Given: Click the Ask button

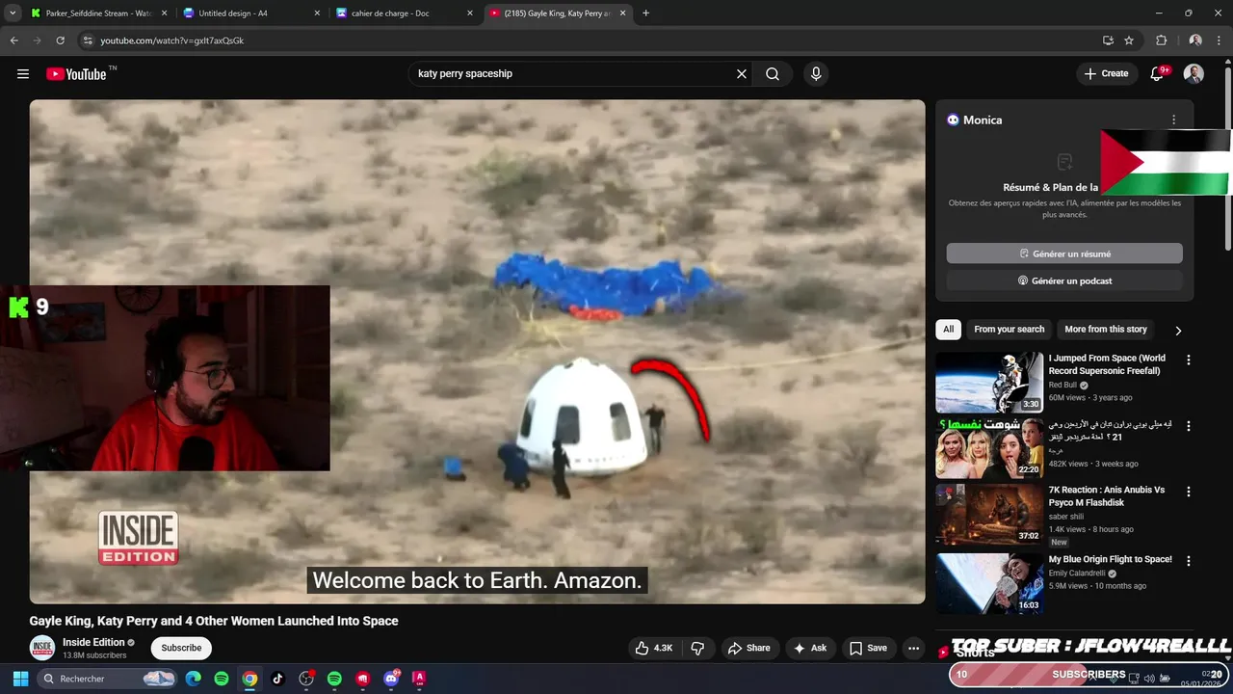Looking at the screenshot, I should [x=809, y=648].
